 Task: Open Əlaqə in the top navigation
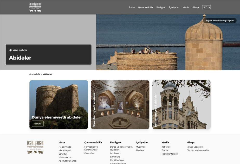(x=196, y=7)
